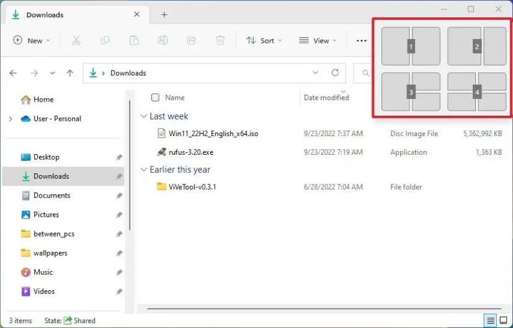Refresh the Downloads folder view
The width and height of the screenshot is (513, 328).
coord(335,73)
